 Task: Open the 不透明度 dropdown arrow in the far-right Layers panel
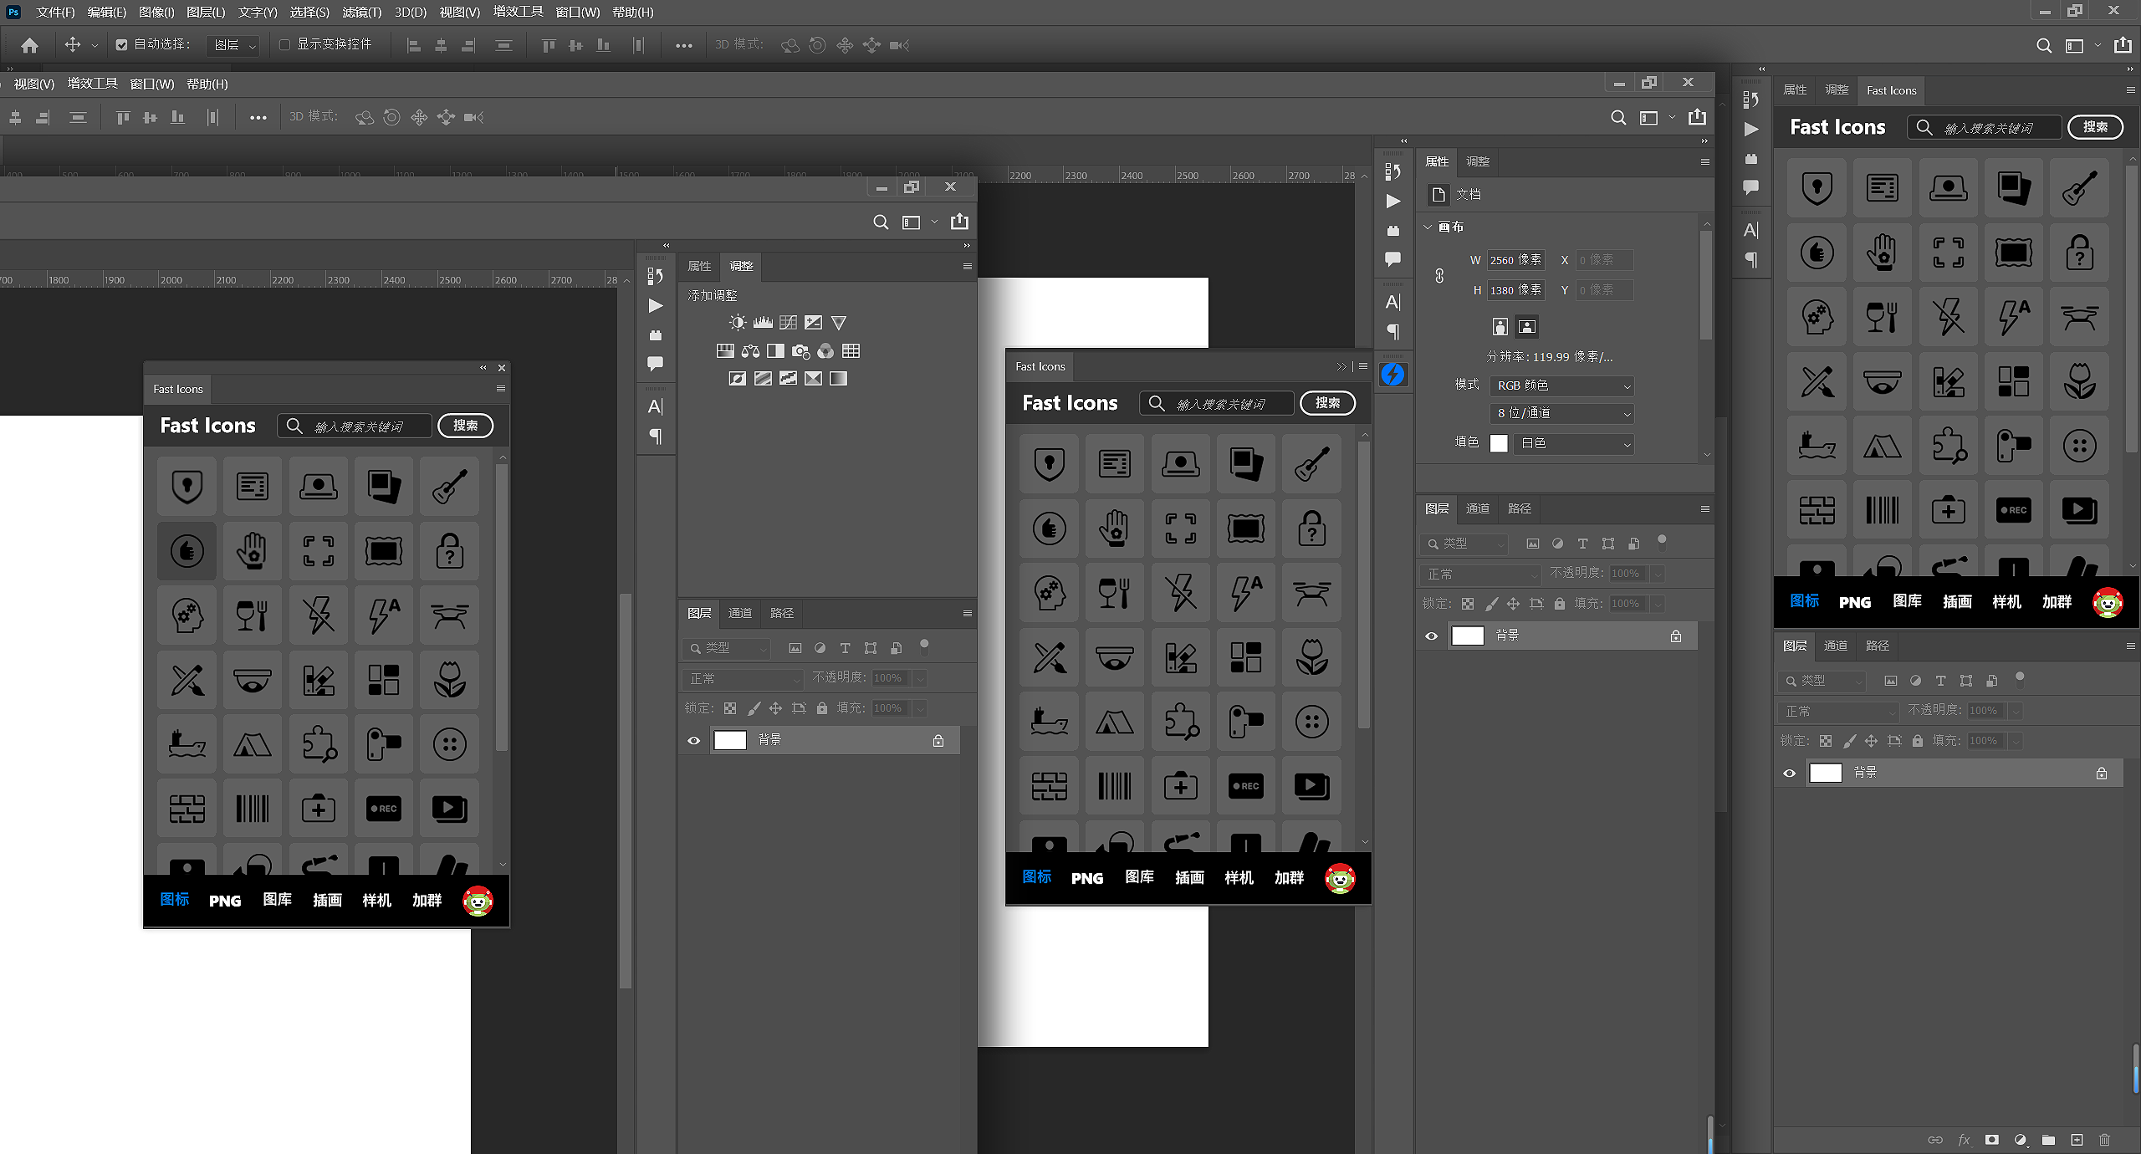2016,711
